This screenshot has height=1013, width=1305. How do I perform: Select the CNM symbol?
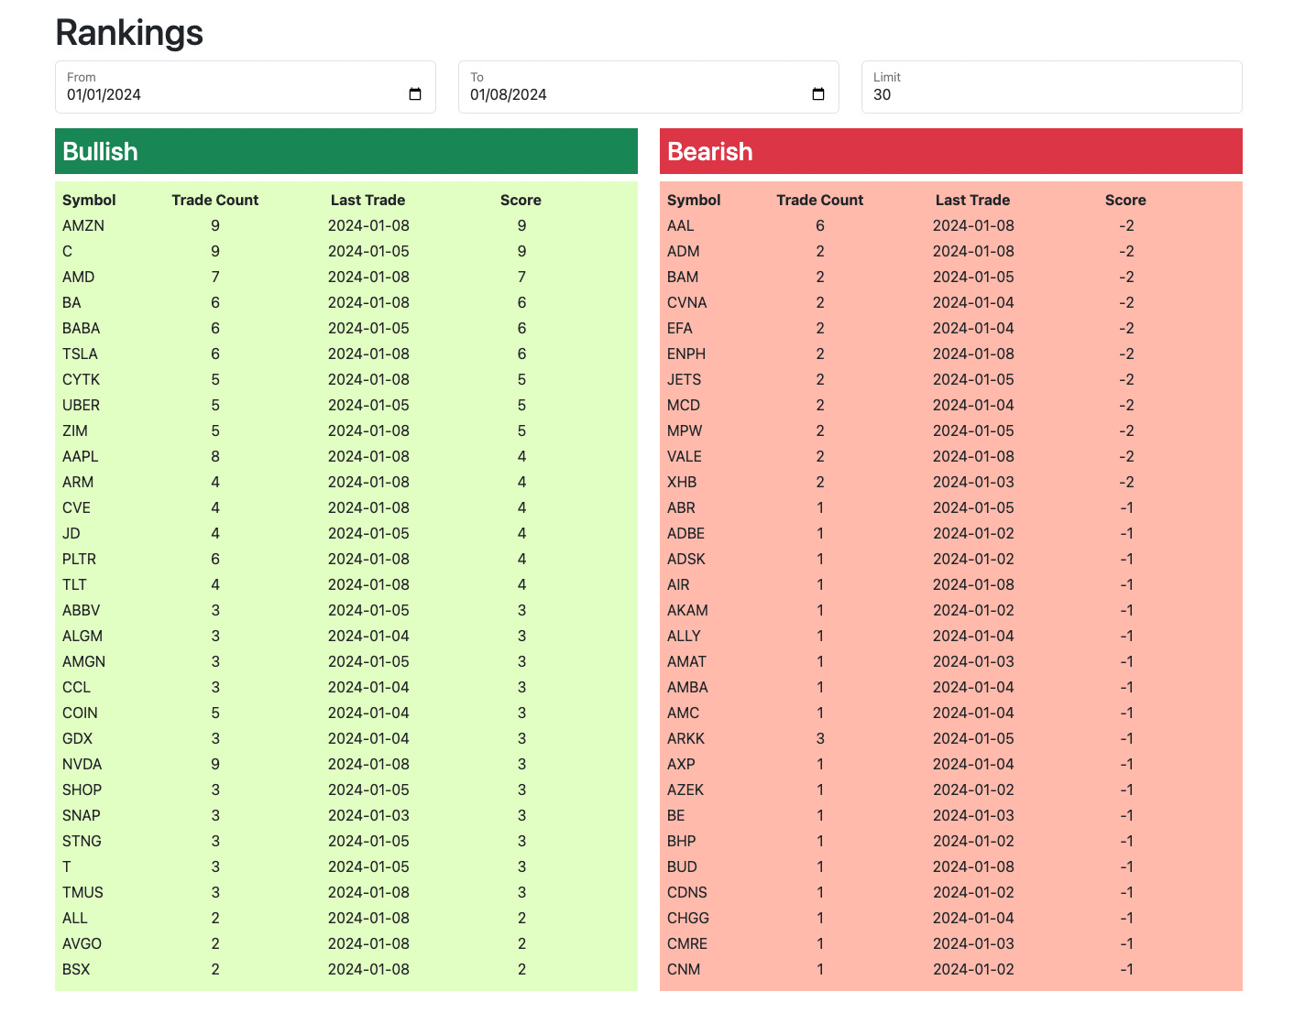(x=684, y=969)
